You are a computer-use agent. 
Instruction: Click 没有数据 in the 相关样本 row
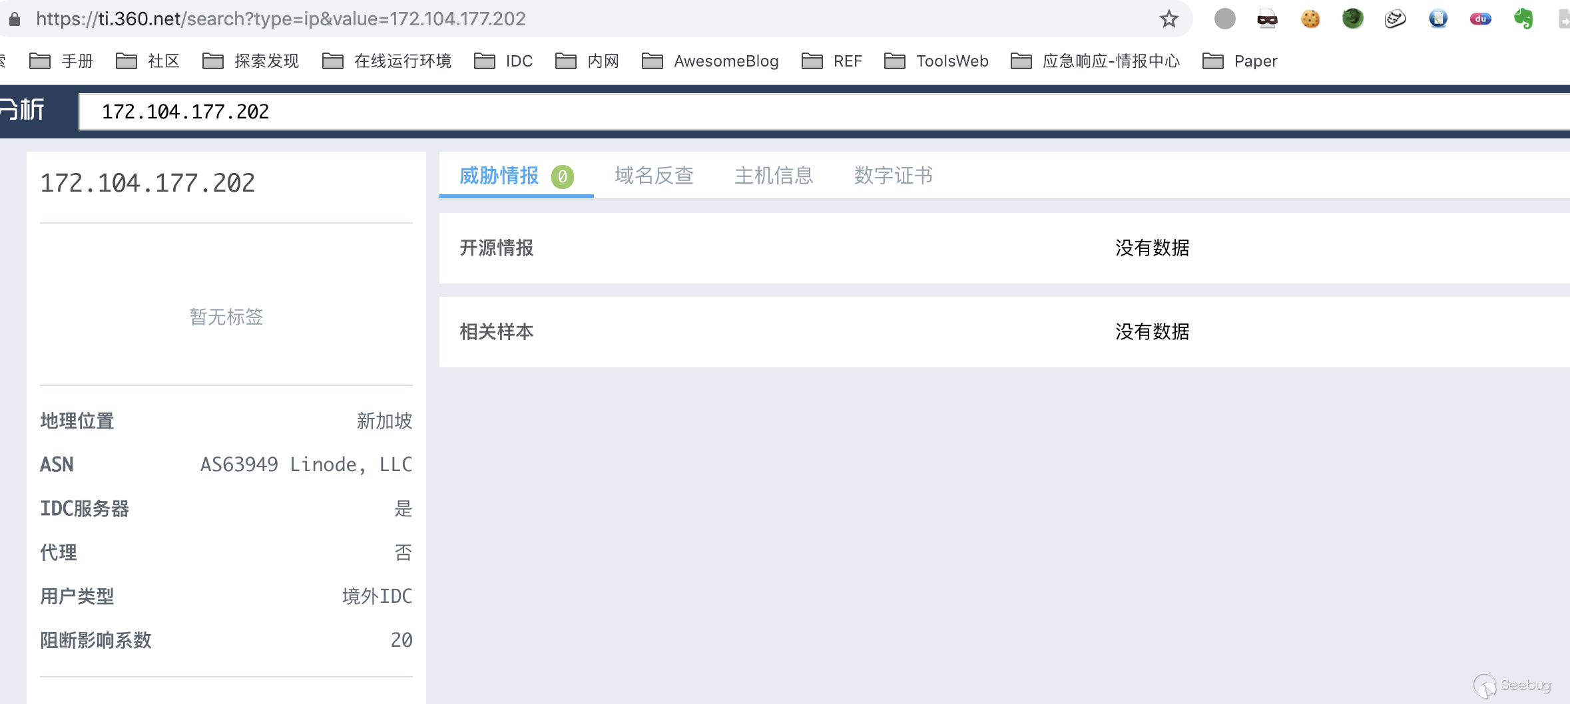click(1153, 332)
